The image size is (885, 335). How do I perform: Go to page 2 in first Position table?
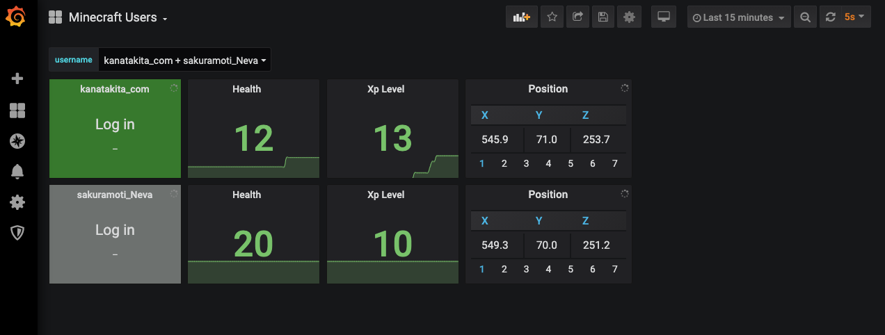(x=504, y=164)
